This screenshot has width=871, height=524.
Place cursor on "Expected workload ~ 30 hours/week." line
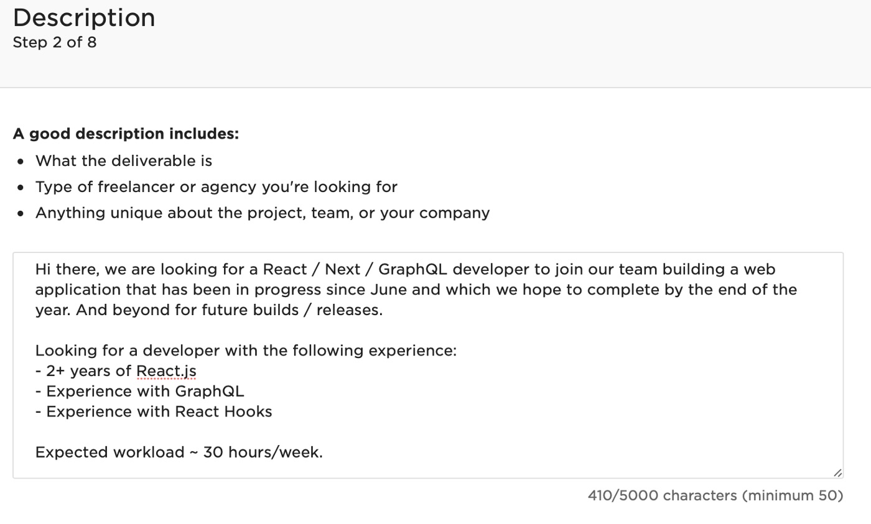tap(179, 453)
